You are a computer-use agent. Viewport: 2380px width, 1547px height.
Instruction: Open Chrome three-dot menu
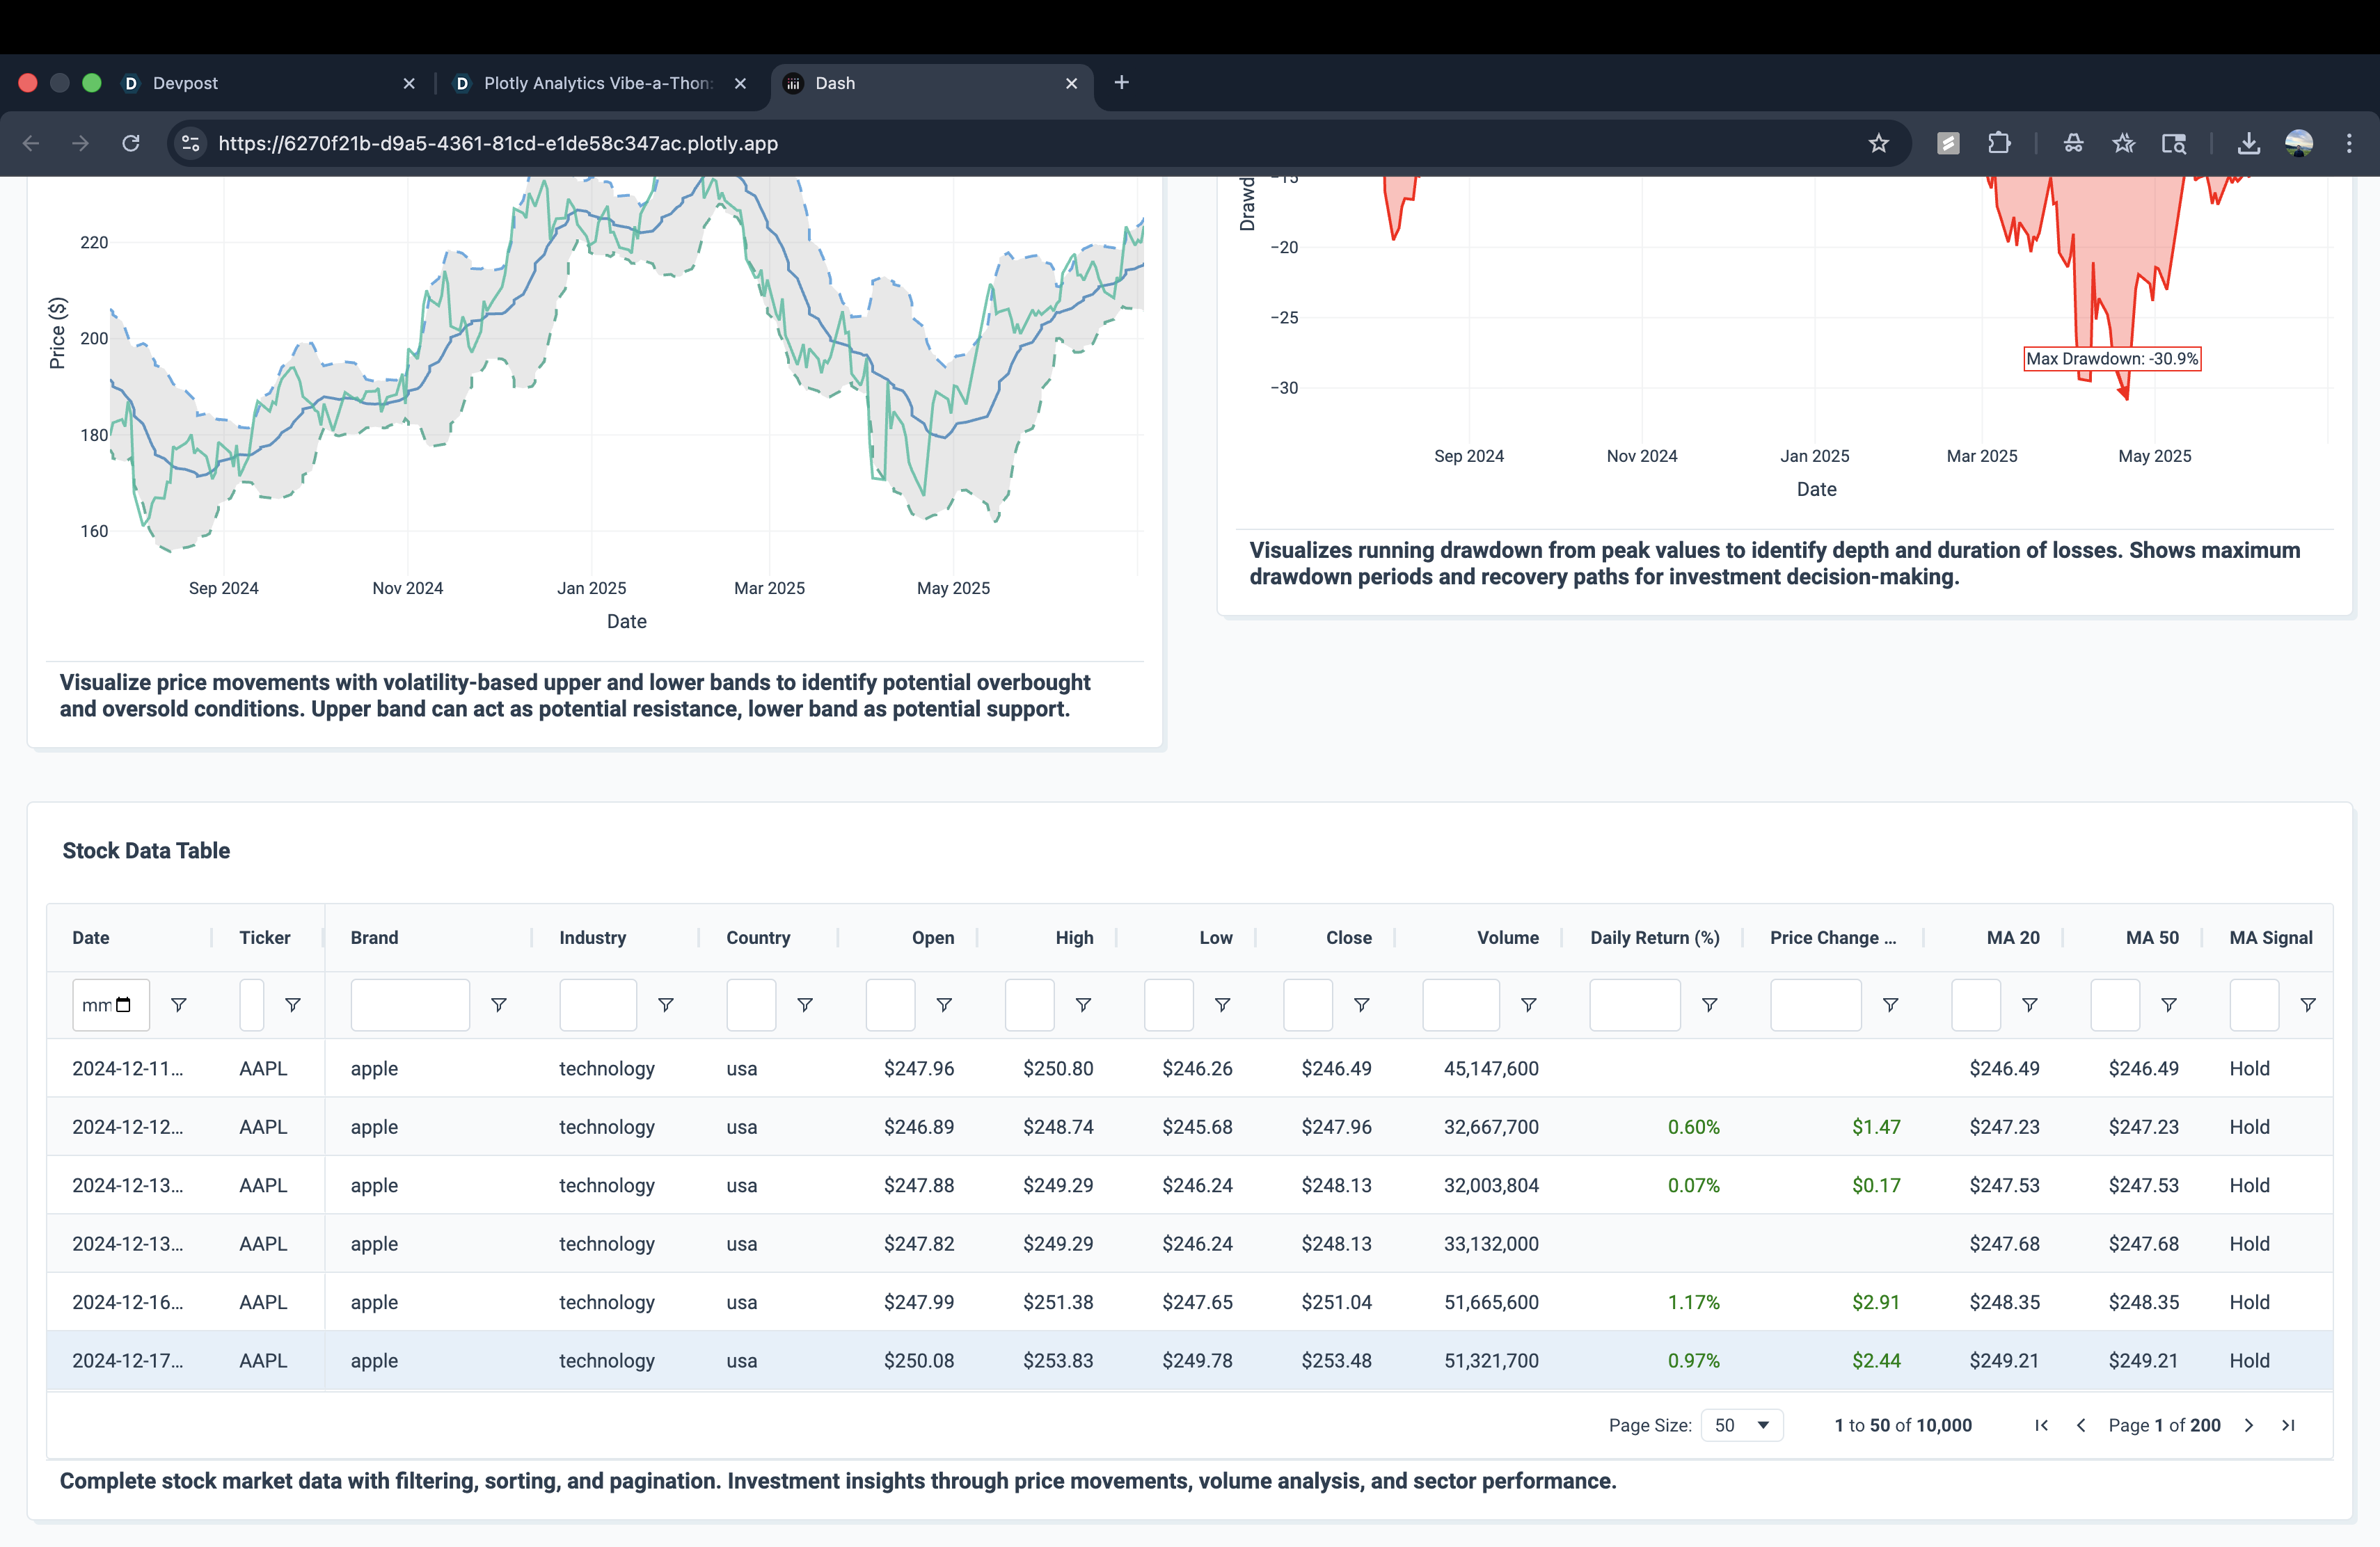2349,143
